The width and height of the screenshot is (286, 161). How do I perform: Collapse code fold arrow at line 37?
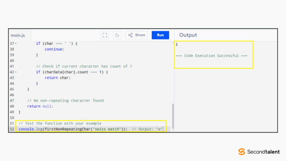click(16, 44)
